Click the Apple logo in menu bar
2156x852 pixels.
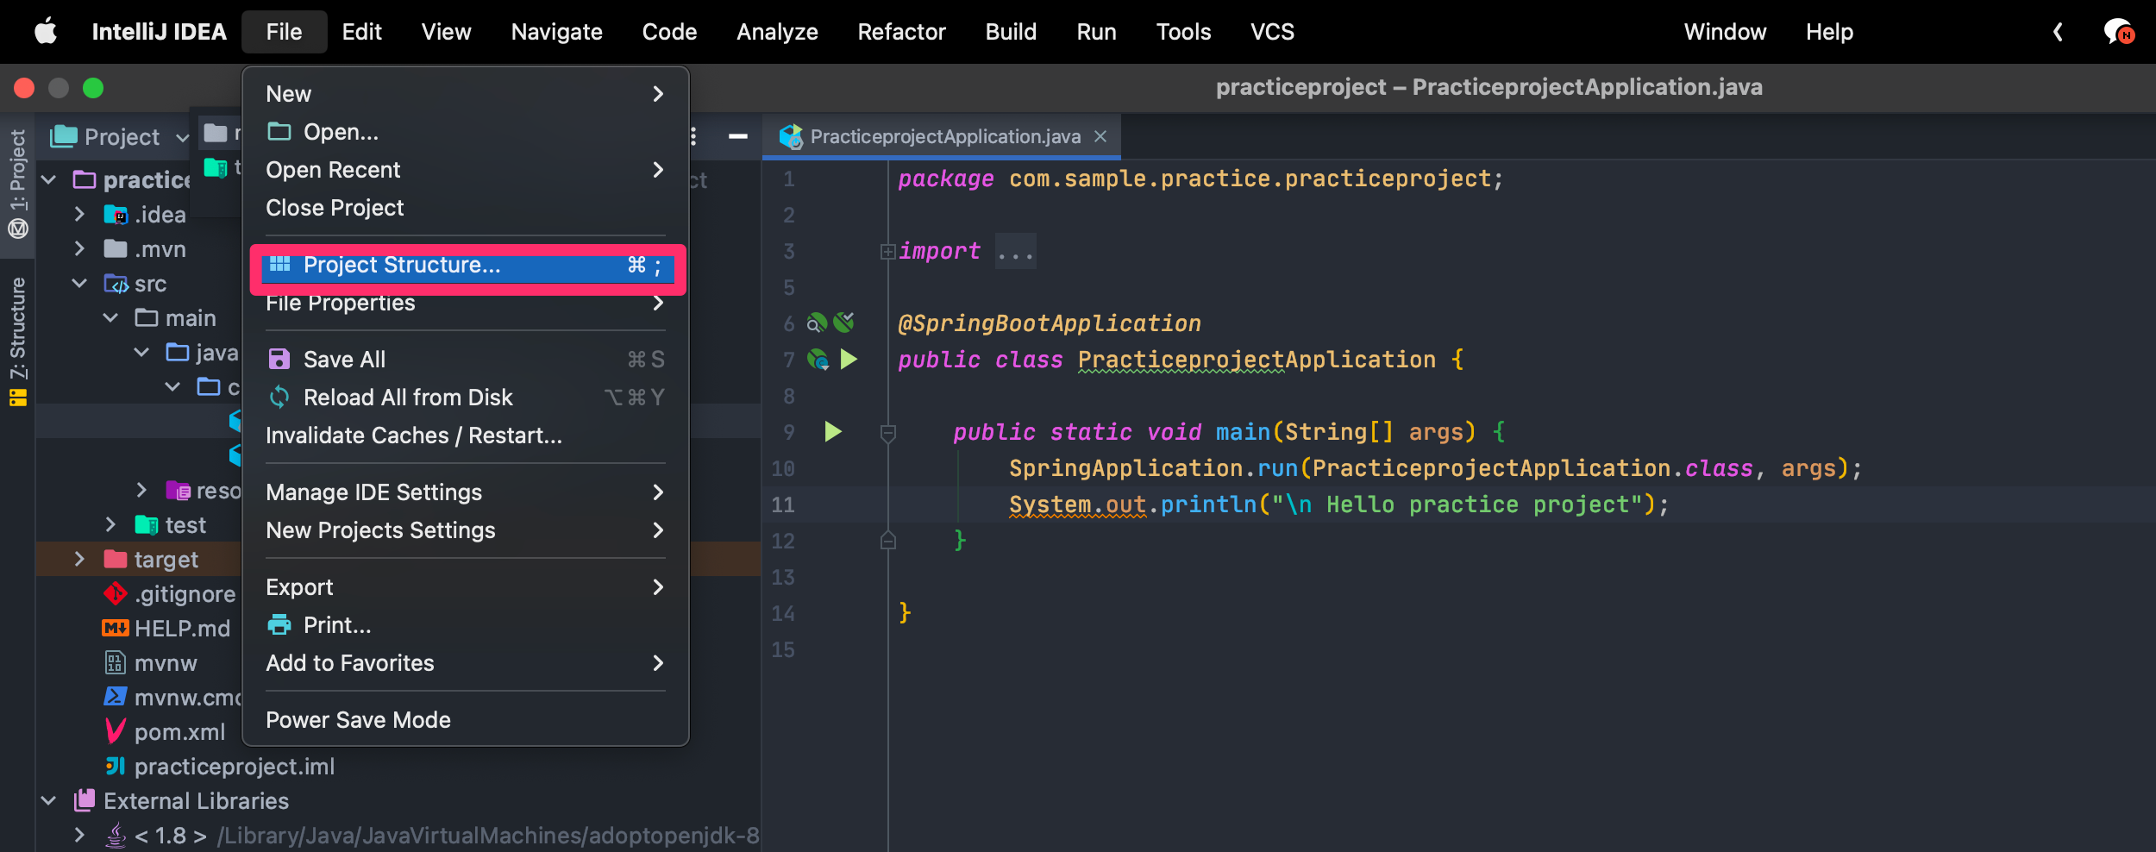(x=46, y=32)
